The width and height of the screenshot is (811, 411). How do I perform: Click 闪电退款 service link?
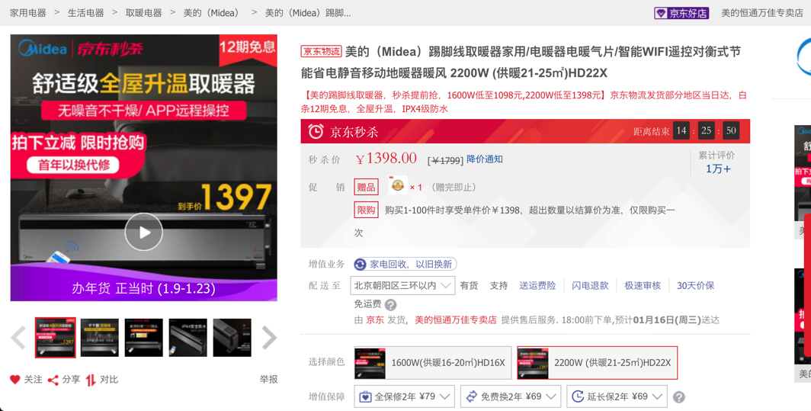pos(590,285)
